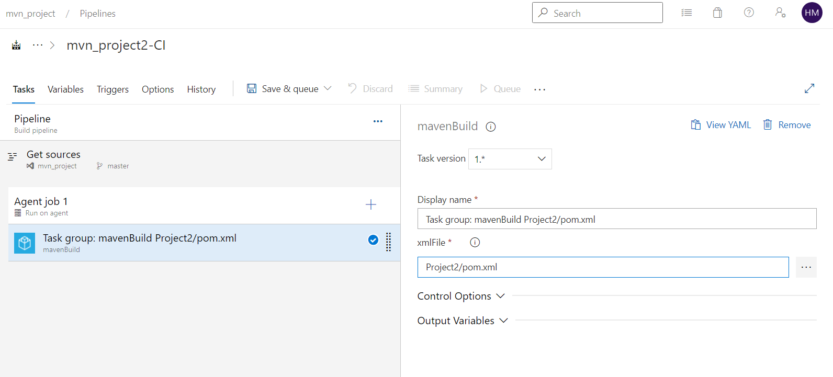
Task: Remove the mavenBuild task
Action: 787,125
